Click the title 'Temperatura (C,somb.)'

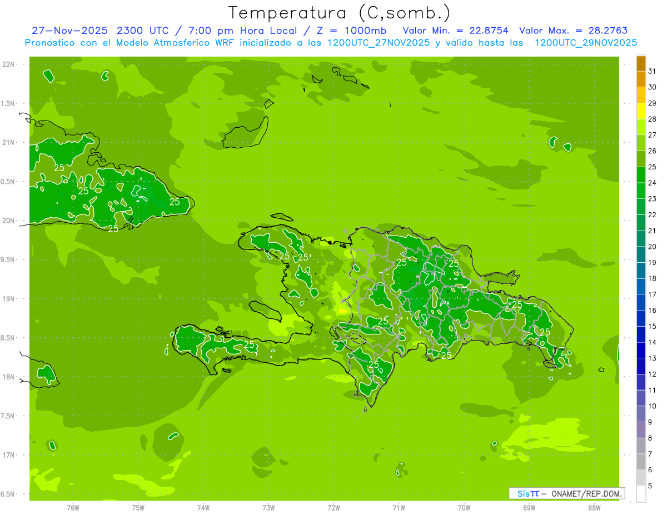coord(339,13)
